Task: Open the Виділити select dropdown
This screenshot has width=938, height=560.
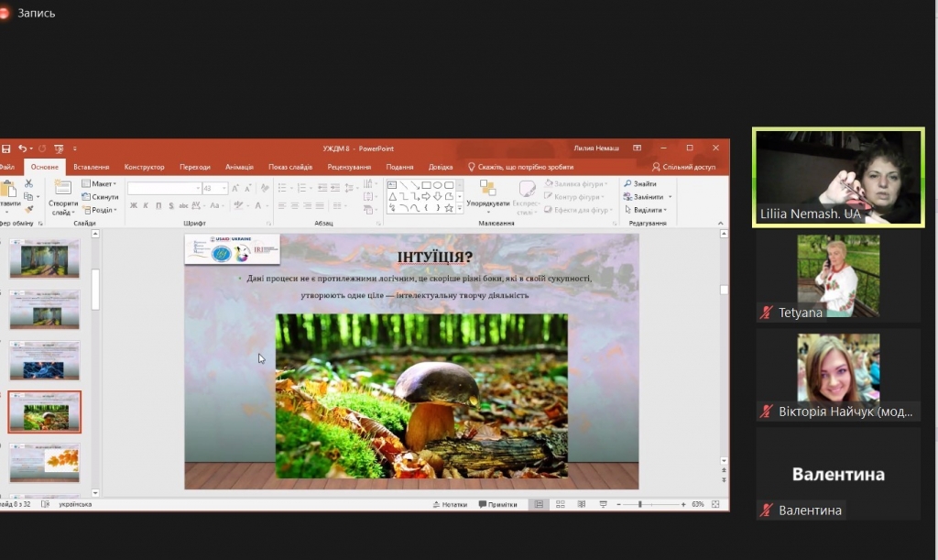Action: [646, 210]
